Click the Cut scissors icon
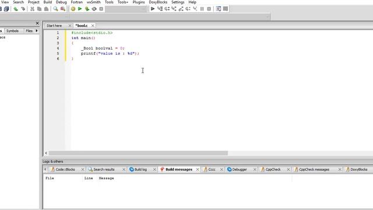373x210 pixels. pos(33,9)
